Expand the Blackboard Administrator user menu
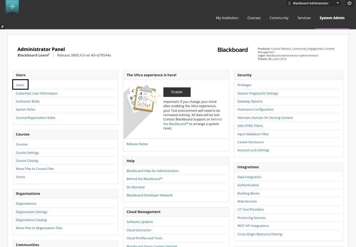Screen dimensions: 356x247 (313, 3)
